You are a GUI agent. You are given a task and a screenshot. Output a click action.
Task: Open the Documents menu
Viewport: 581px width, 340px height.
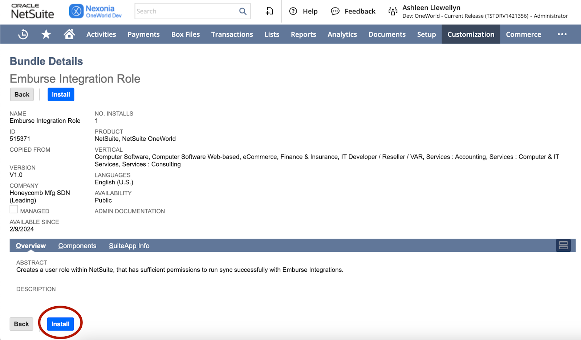pyautogui.click(x=387, y=34)
